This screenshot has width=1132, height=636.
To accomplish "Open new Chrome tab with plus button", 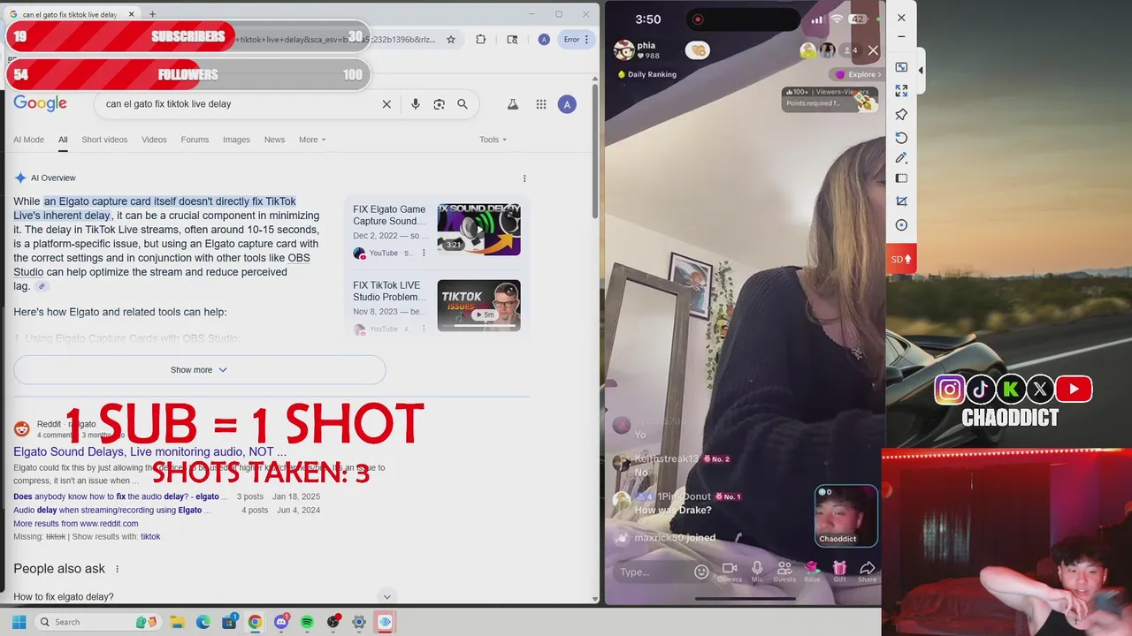I will (152, 14).
